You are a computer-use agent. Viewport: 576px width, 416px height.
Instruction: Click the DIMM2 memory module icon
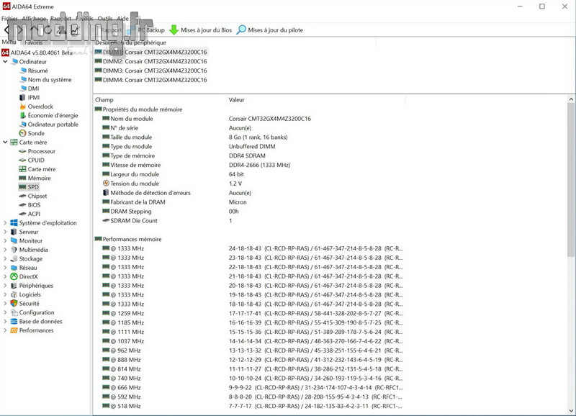[98, 61]
